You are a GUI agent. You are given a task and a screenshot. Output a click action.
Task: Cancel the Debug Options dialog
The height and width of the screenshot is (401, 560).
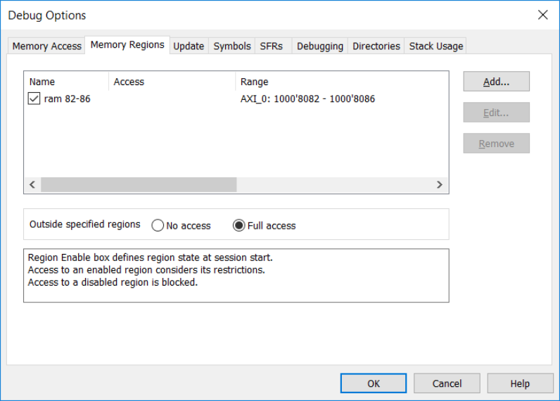[x=447, y=383]
